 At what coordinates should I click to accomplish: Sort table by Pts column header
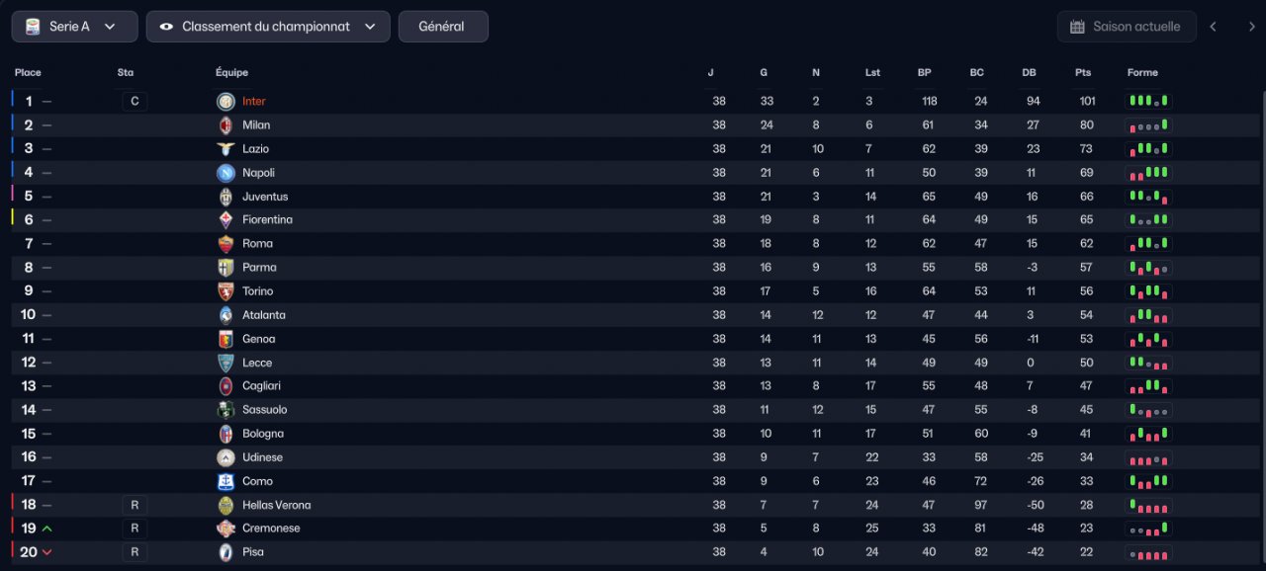[1083, 73]
